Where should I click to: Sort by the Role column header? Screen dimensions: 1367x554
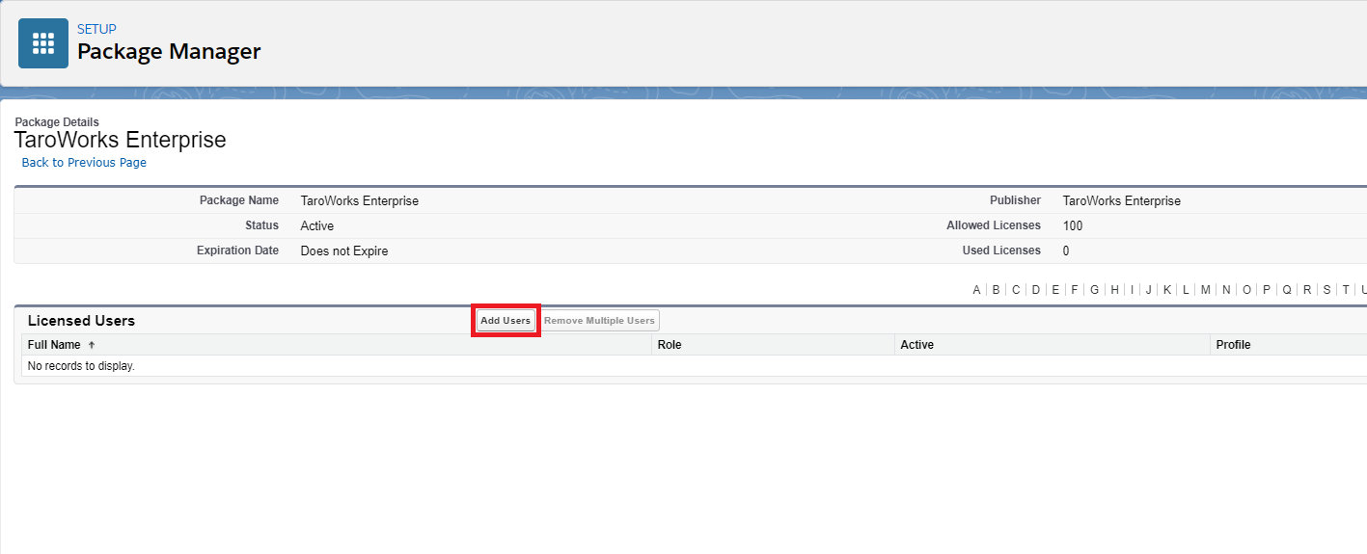pyautogui.click(x=670, y=345)
